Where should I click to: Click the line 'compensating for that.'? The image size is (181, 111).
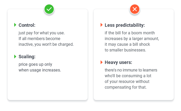coord(126,87)
